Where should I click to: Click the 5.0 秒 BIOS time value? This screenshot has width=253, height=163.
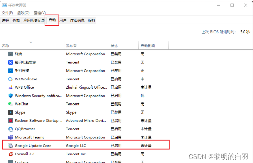click(245, 32)
